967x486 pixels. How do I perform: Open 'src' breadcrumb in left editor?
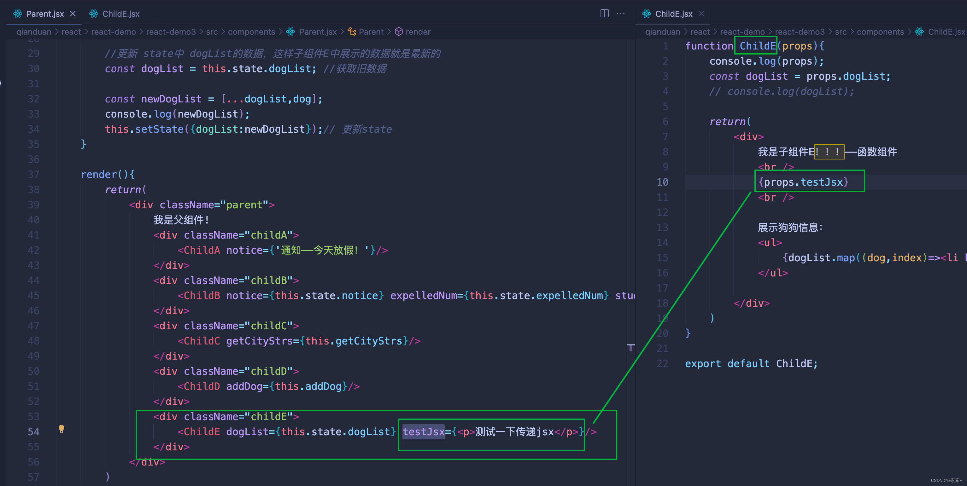tap(212, 32)
